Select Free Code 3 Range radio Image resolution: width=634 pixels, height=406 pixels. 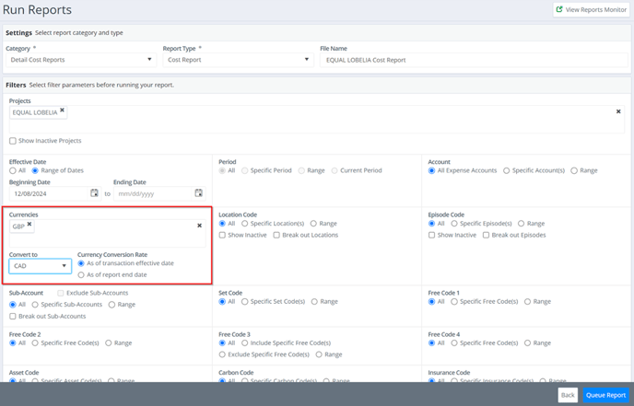pos(319,354)
